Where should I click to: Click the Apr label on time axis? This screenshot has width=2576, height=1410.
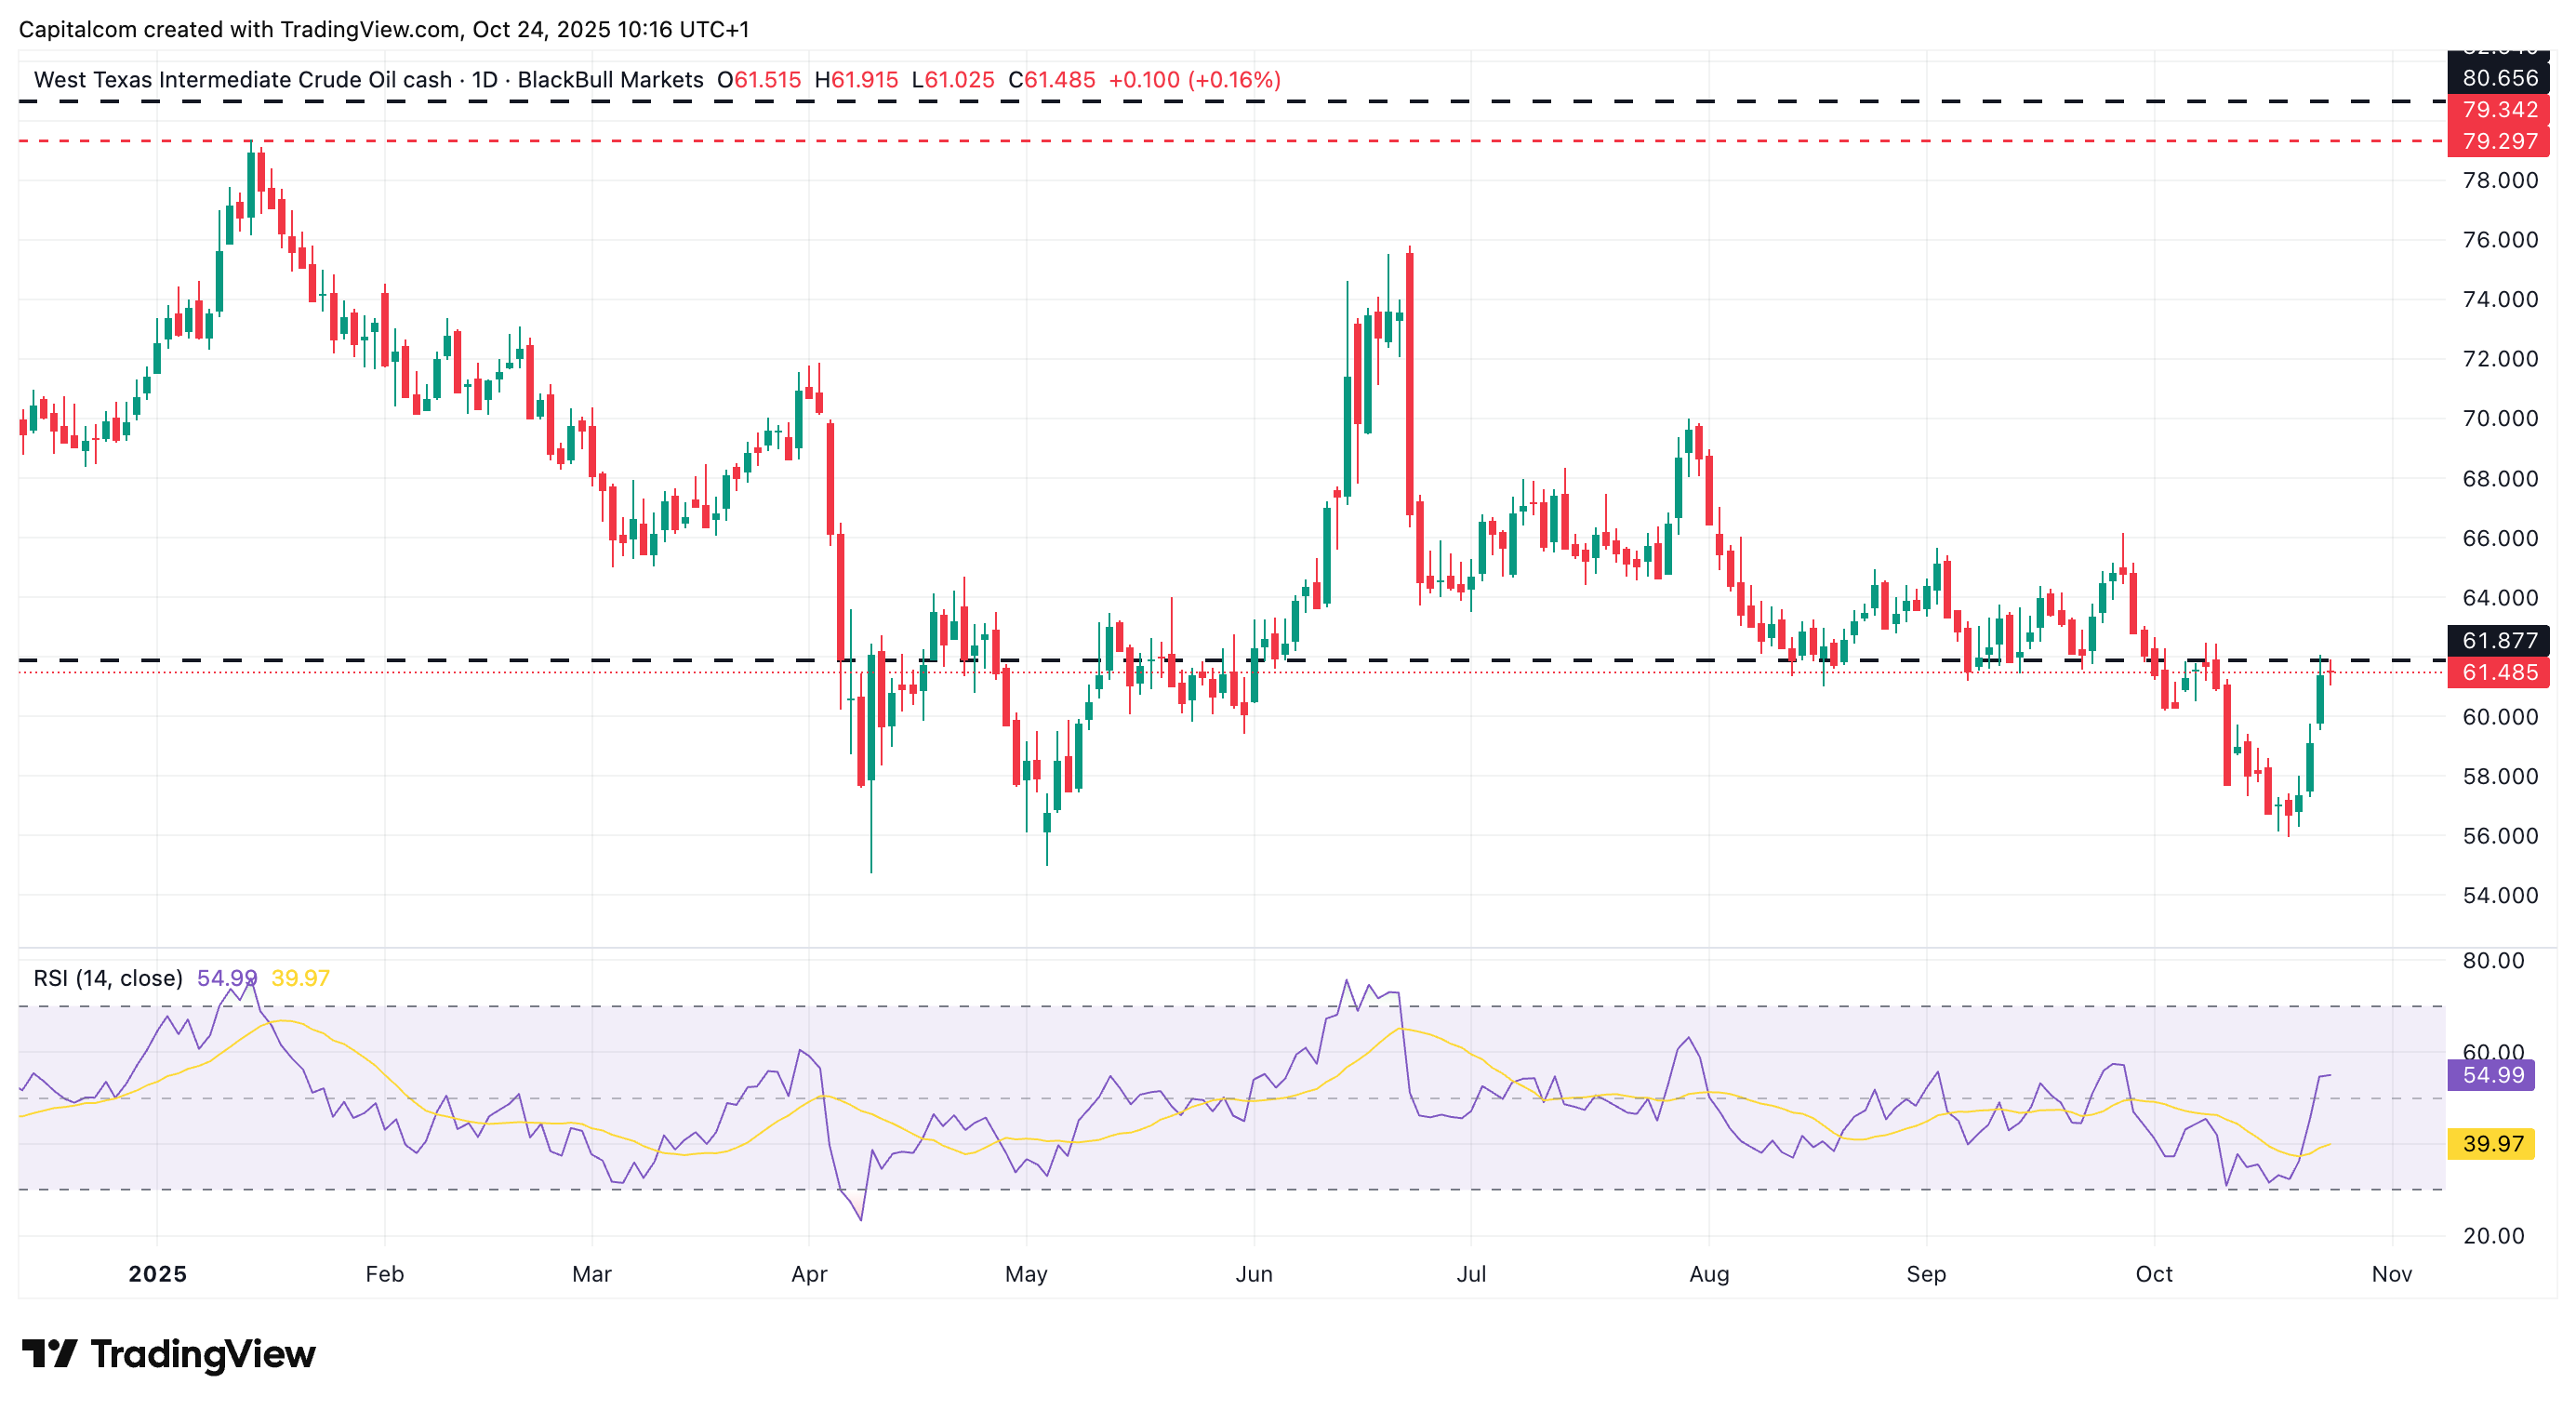pos(809,1274)
